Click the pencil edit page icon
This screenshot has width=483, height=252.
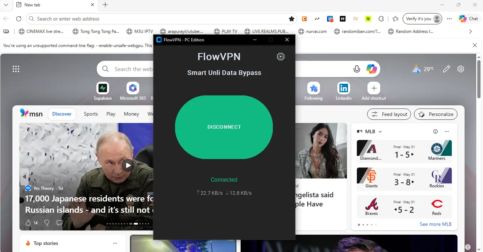[447, 69]
